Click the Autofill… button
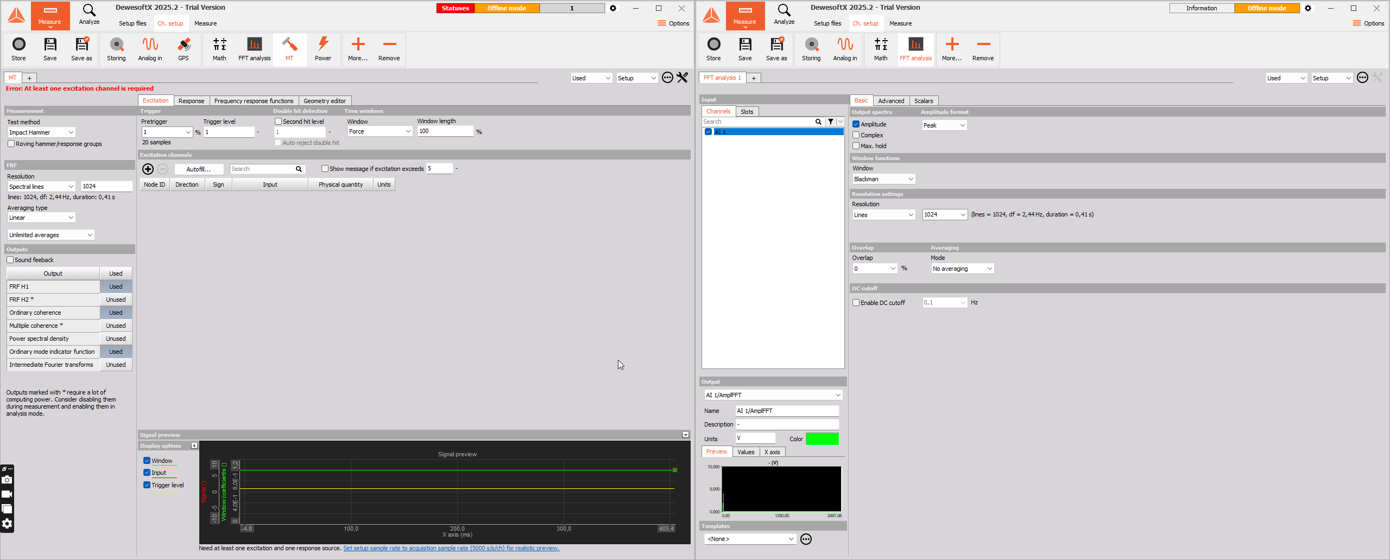 [x=199, y=169]
